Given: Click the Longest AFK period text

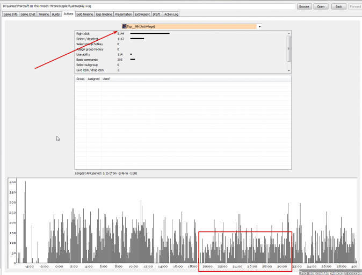Looking at the screenshot, I should 106,173.
